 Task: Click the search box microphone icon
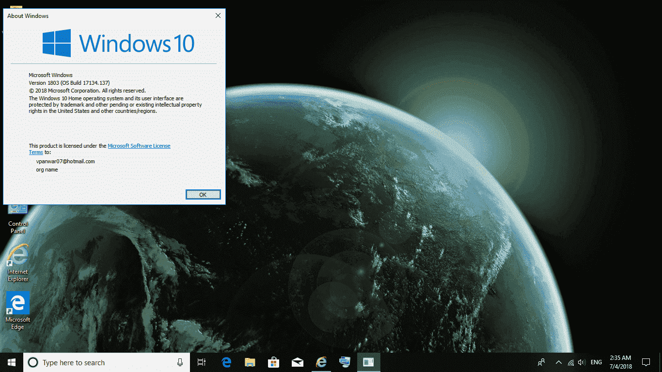[x=180, y=362]
